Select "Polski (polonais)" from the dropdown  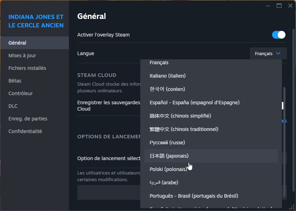point(169,169)
